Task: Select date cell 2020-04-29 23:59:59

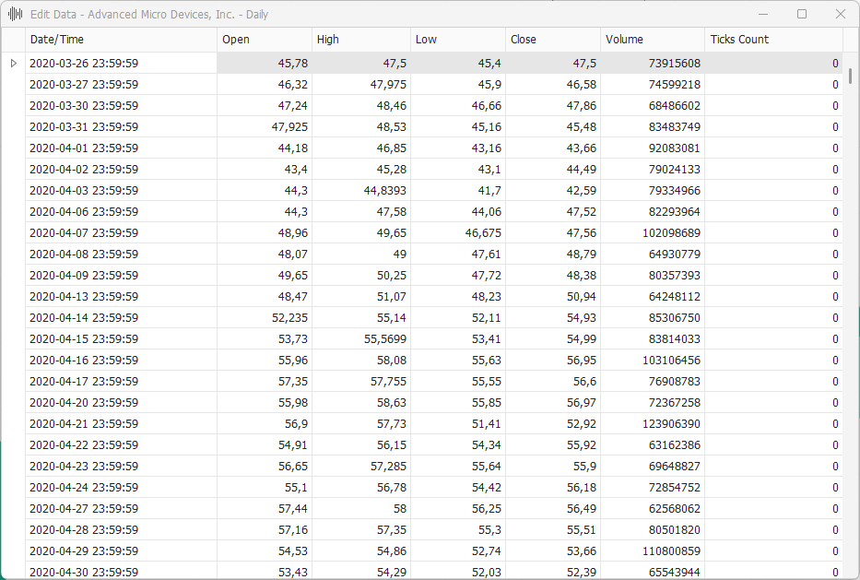Action: click(x=122, y=551)
